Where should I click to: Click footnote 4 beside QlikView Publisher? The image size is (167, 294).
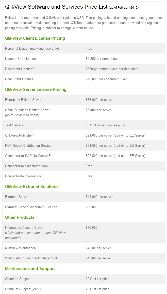[34, 135]
